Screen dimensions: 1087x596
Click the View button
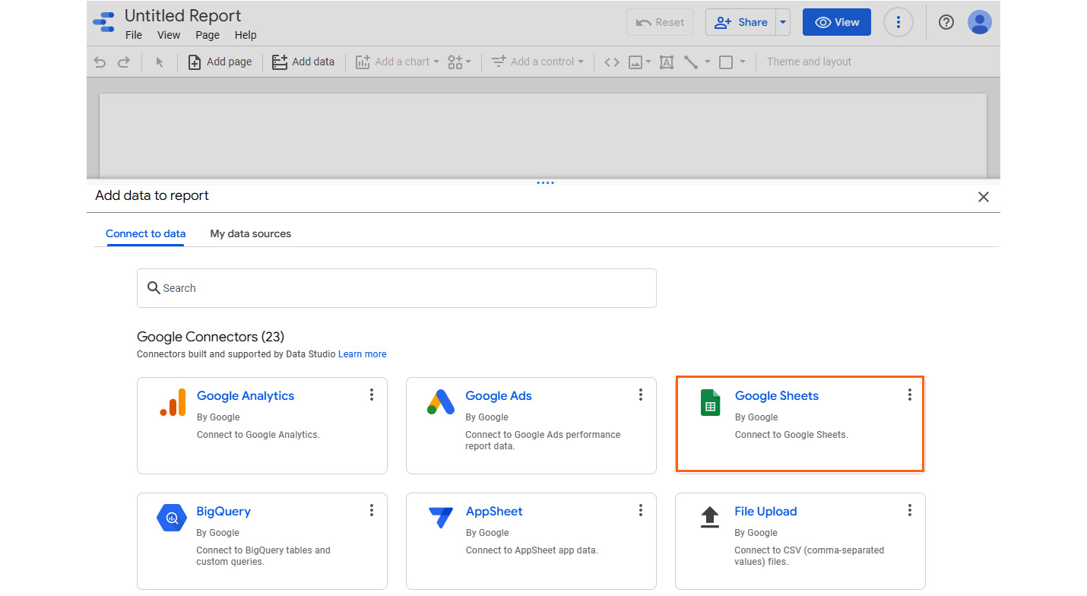click(x=837, y=23)
